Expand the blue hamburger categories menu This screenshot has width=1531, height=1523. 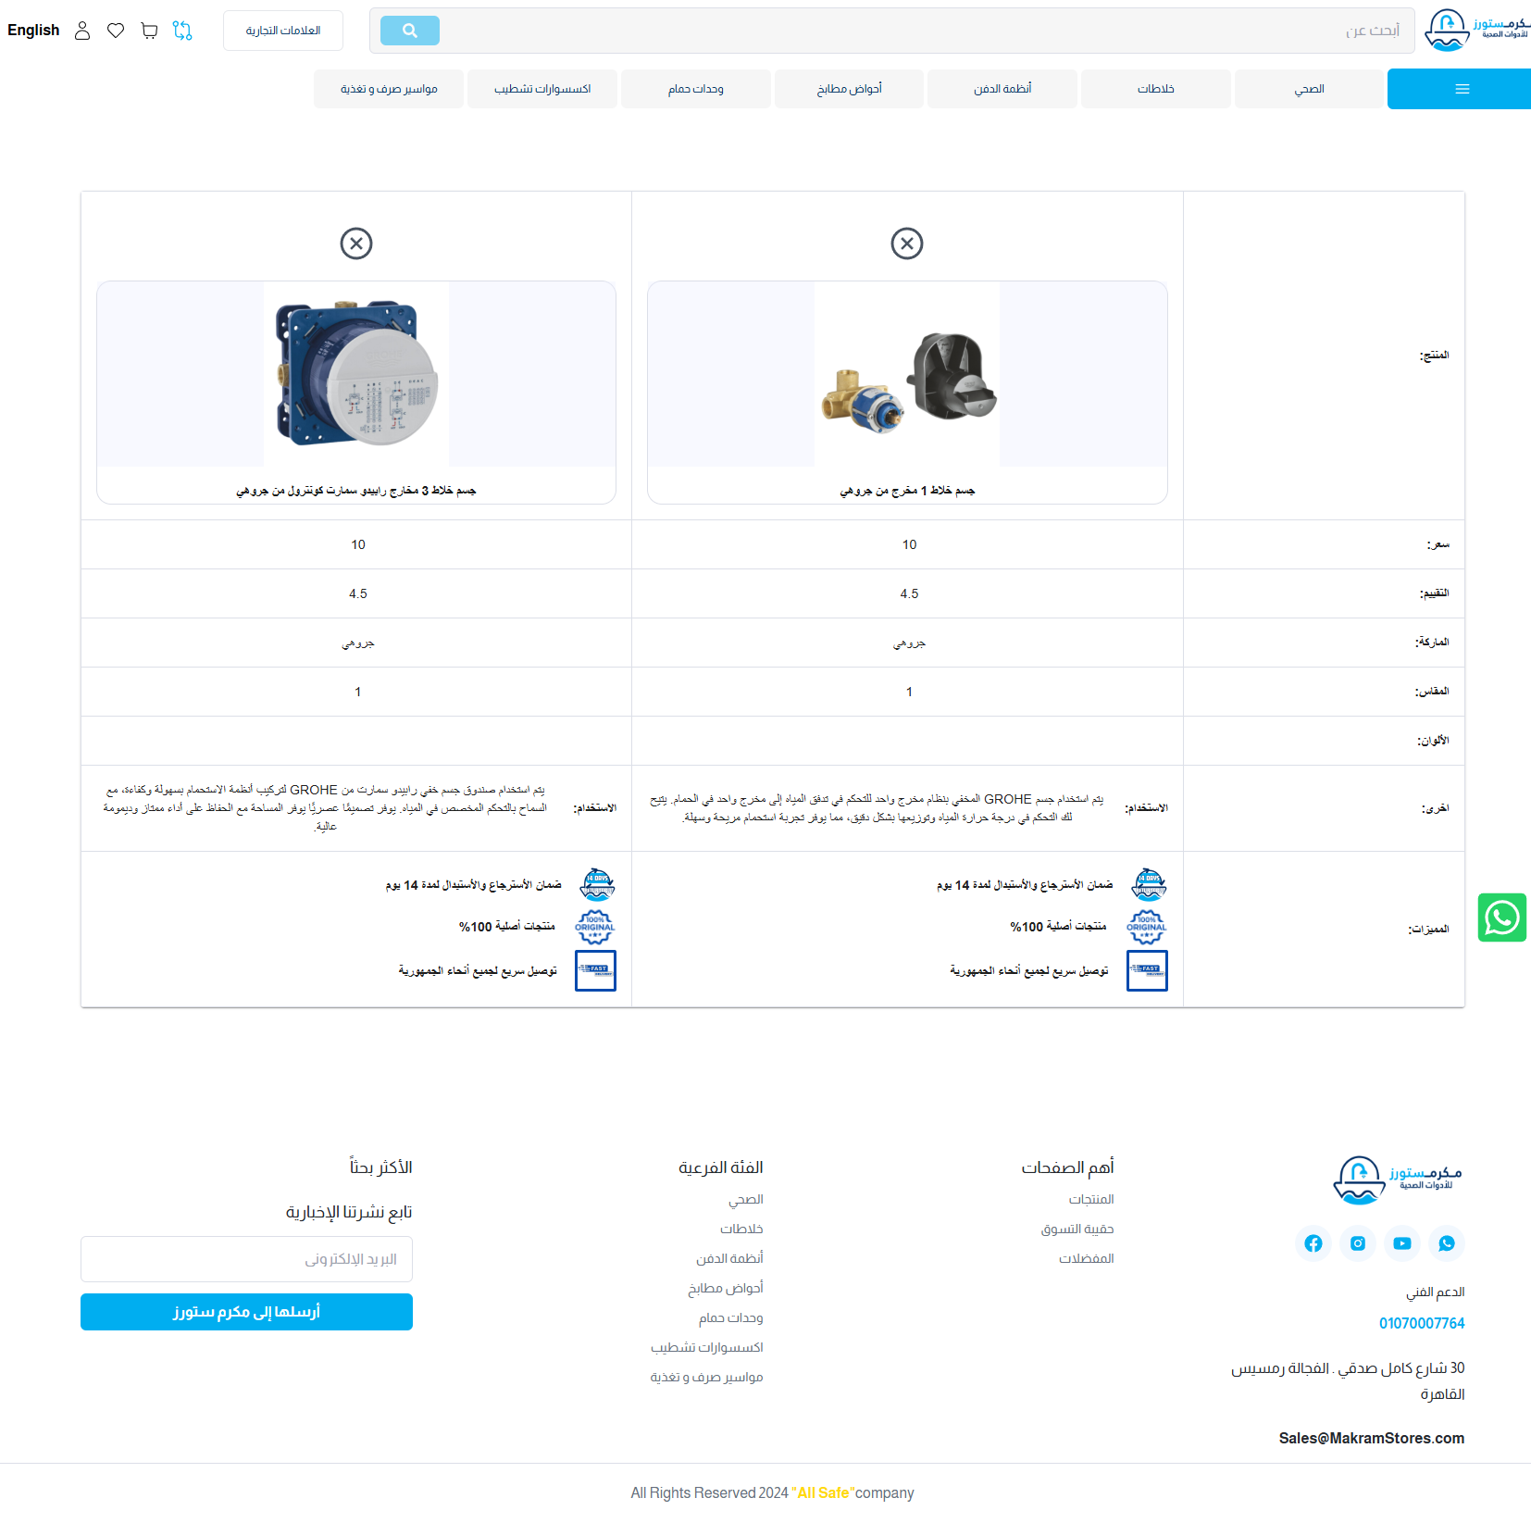[1462, 89]
